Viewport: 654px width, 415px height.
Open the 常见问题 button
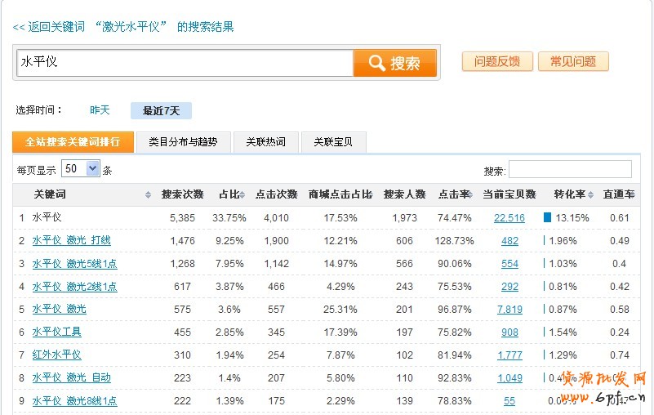coord(573,61)
